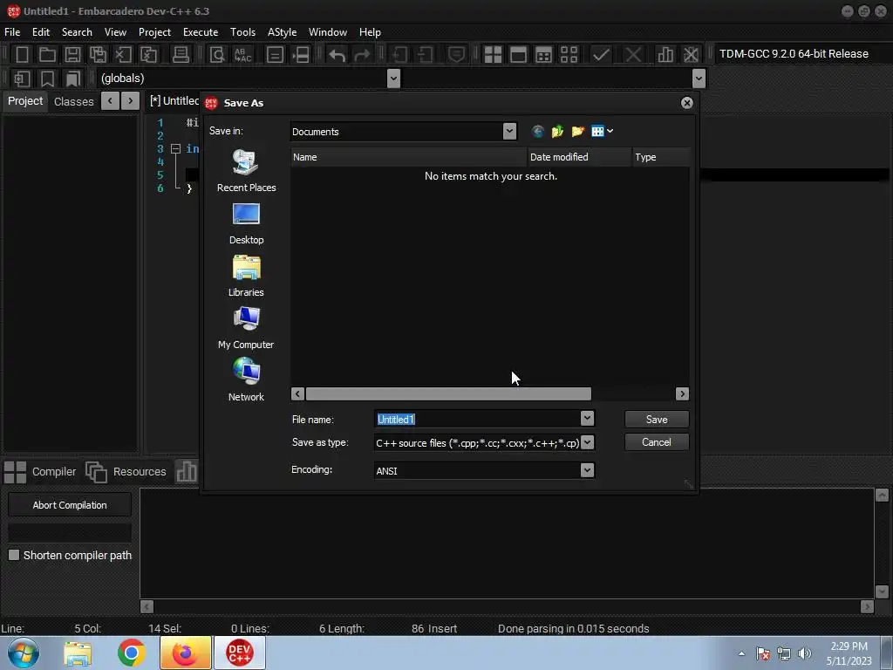Click the New source file toolbar icon
Image resolution: width=893 pixels, height=670 pixels.
tap(22, 55)
